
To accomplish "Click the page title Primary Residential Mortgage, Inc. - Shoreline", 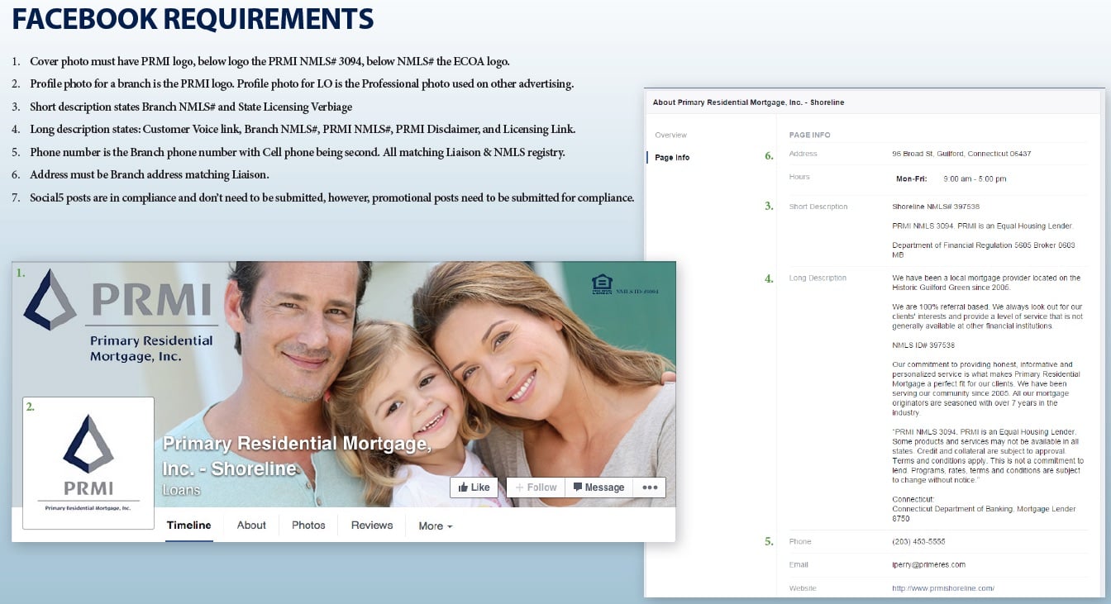I will tap(297, 456).
